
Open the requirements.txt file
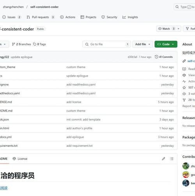coord(9,146)
